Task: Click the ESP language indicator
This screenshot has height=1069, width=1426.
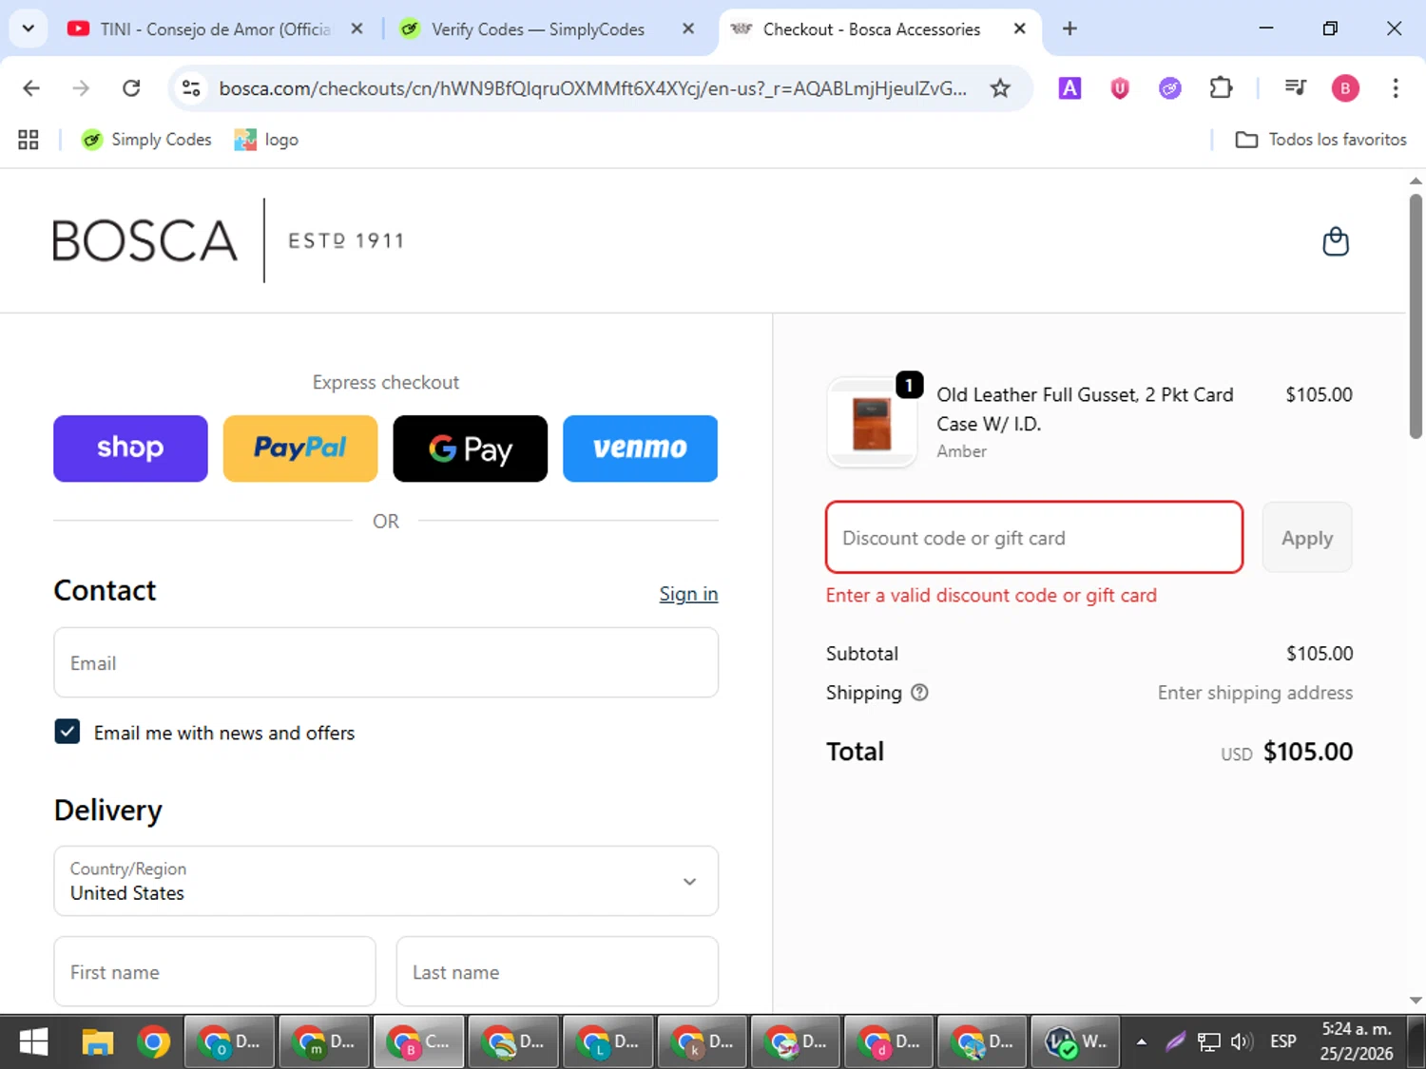Action: point(1283,1041)
